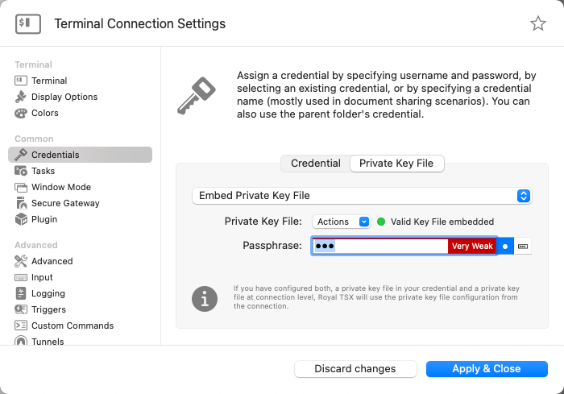Select Custom Commands in the sidebar

[x=72, y=326]
